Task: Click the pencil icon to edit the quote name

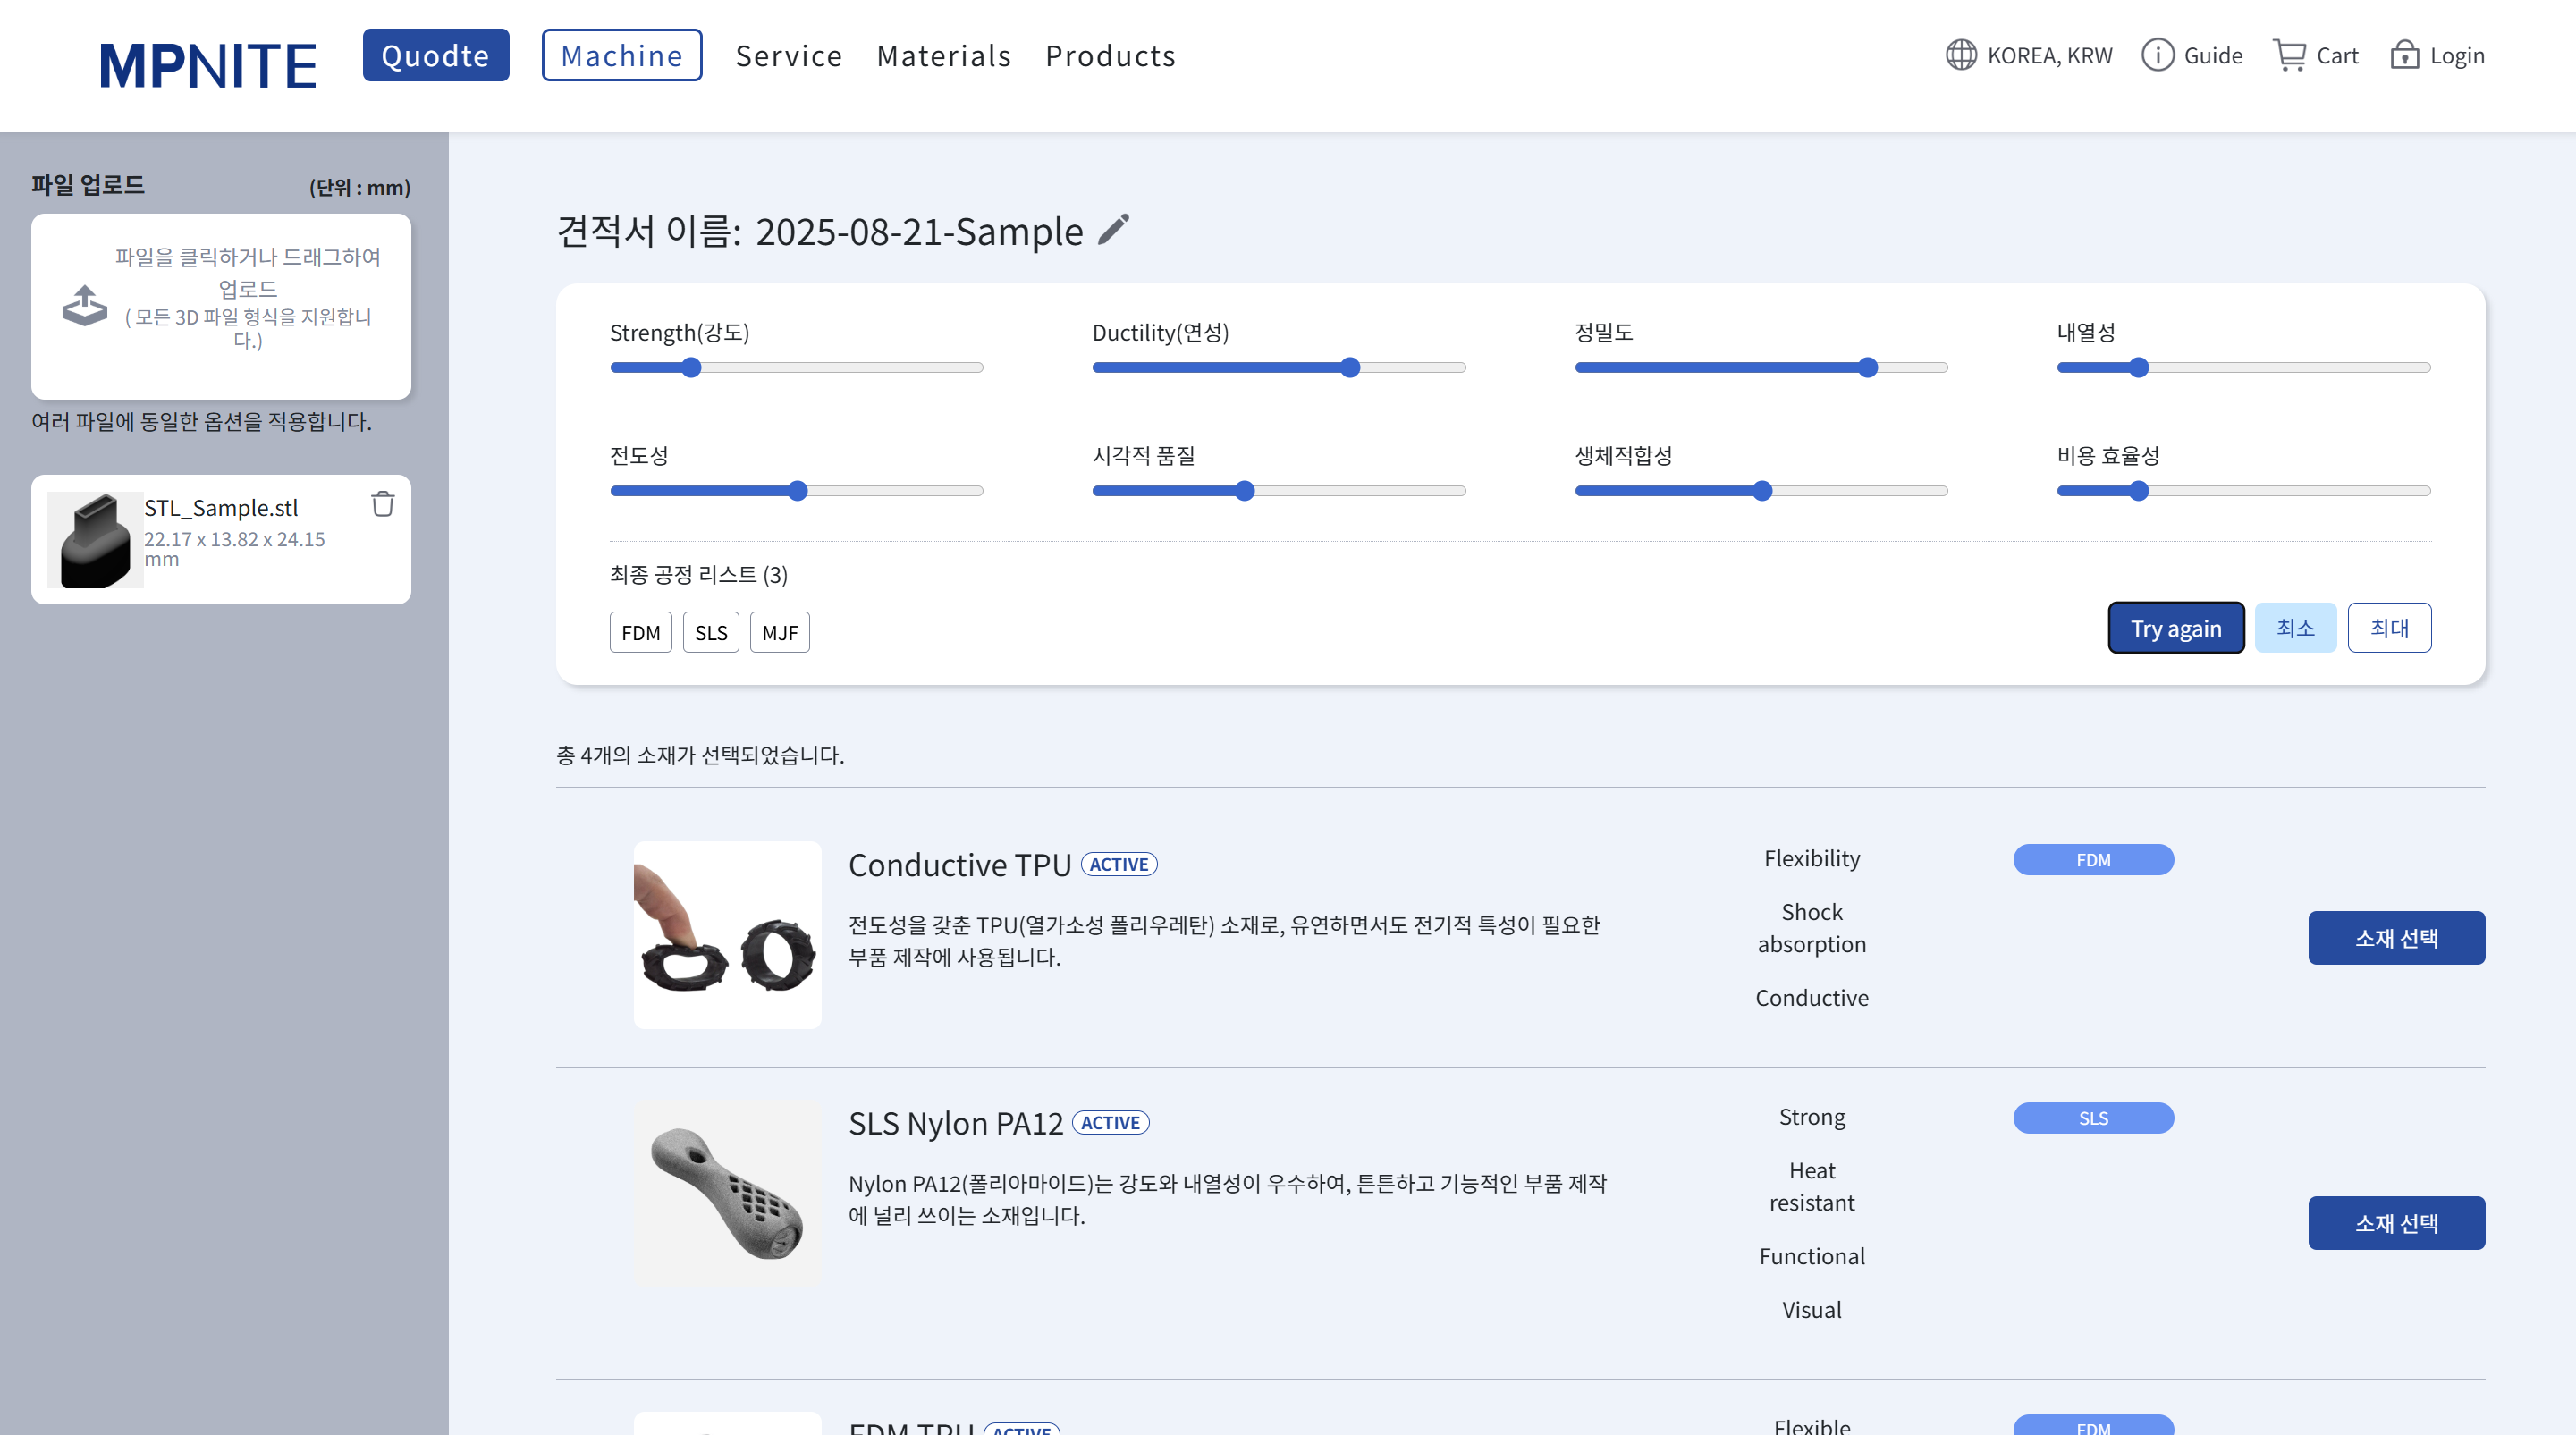Action: (x=1113, y=230)
